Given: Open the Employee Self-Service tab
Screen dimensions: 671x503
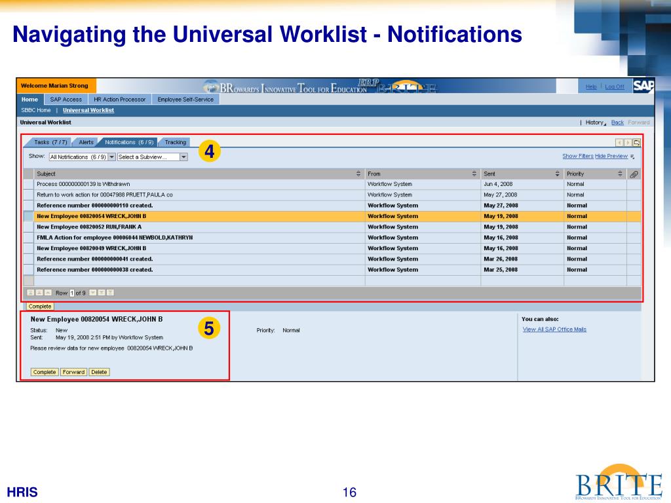Looking at the screenshot, I should pos(185,100).
